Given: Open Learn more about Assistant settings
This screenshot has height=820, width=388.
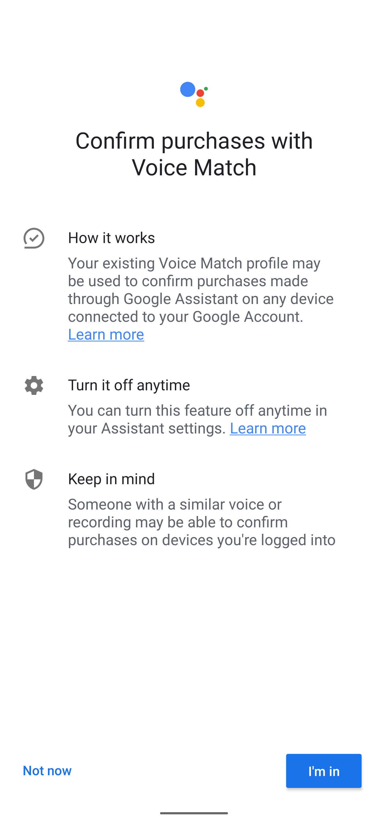Looking at the screenshot, I should [268, 428].
